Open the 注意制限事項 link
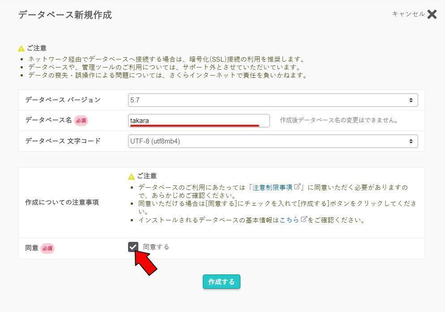 pos(272,187)
